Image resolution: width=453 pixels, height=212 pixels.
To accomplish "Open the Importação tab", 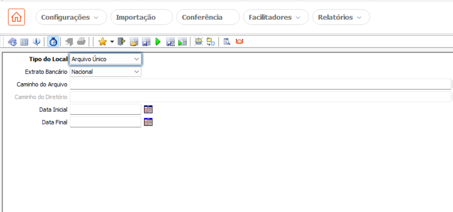I will click(141, 17).
